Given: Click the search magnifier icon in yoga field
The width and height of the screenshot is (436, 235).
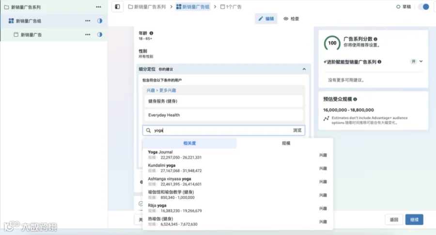Looking at the screenshot, I should pos(149,131).
